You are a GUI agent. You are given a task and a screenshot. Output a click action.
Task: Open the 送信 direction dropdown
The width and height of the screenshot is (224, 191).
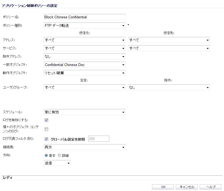57,163
